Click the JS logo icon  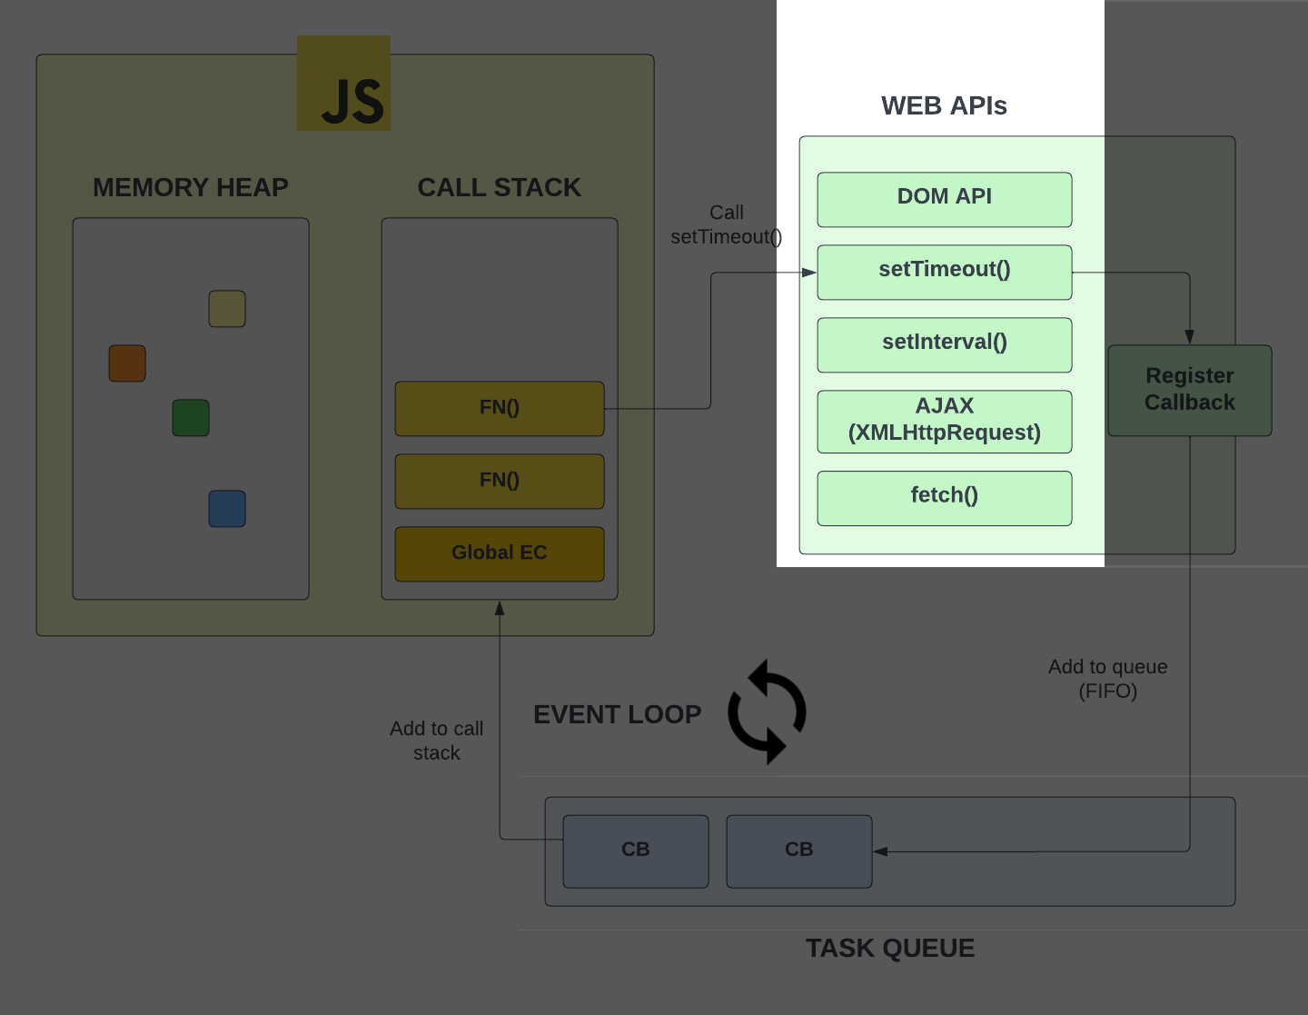(343, 83)
